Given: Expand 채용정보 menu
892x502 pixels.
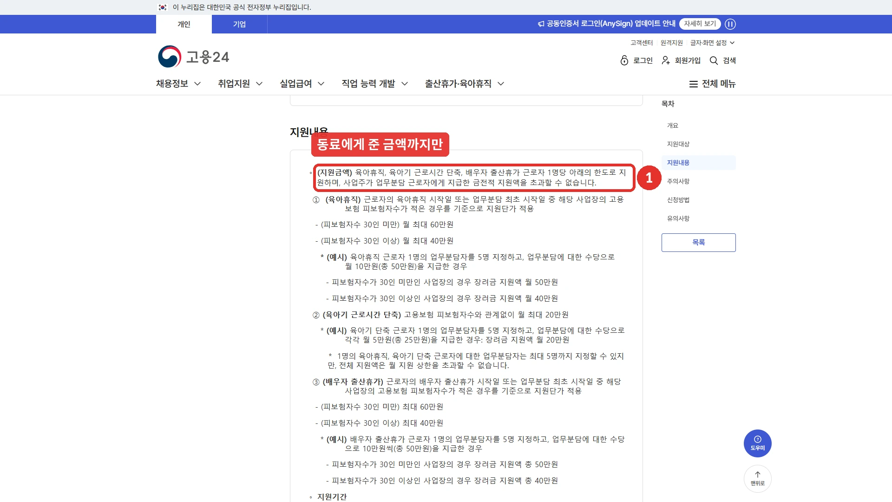Looking at the screenshot, I should click(x=178, y=84).
